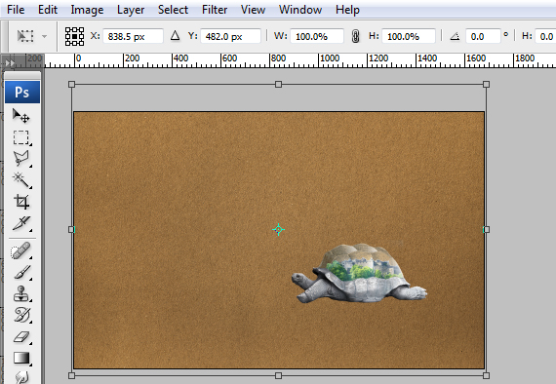
Task: Click the middle-left transform handle
Action: click(71, 230)
